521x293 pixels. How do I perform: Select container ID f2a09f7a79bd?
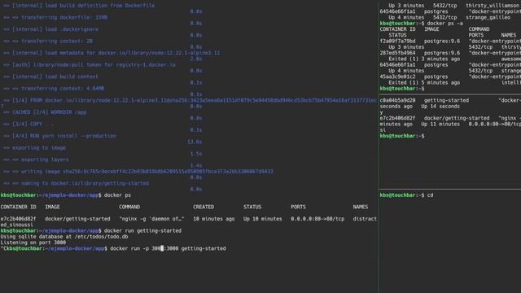click(x=398, y=42)
